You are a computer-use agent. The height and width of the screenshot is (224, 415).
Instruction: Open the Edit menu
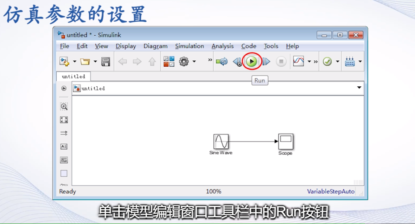click(x=82, y=46)
